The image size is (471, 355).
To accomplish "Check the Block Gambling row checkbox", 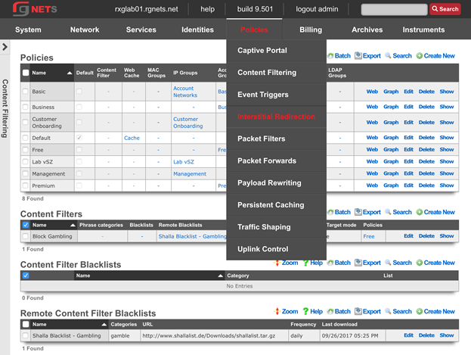I will 26,236.
